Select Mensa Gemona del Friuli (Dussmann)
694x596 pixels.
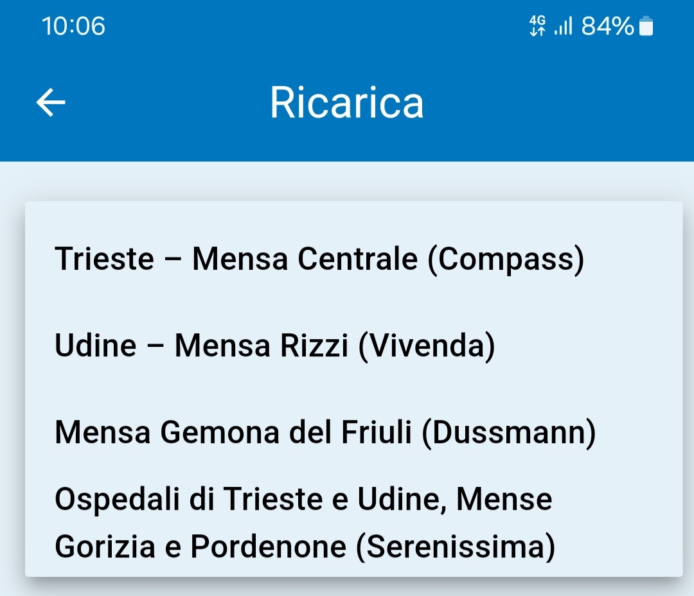click(353, 432)
